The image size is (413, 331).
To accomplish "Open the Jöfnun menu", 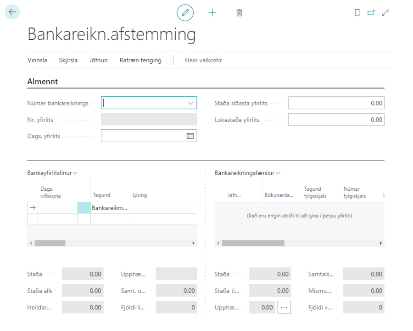I will pyautogui.click(x=98, y=60).
